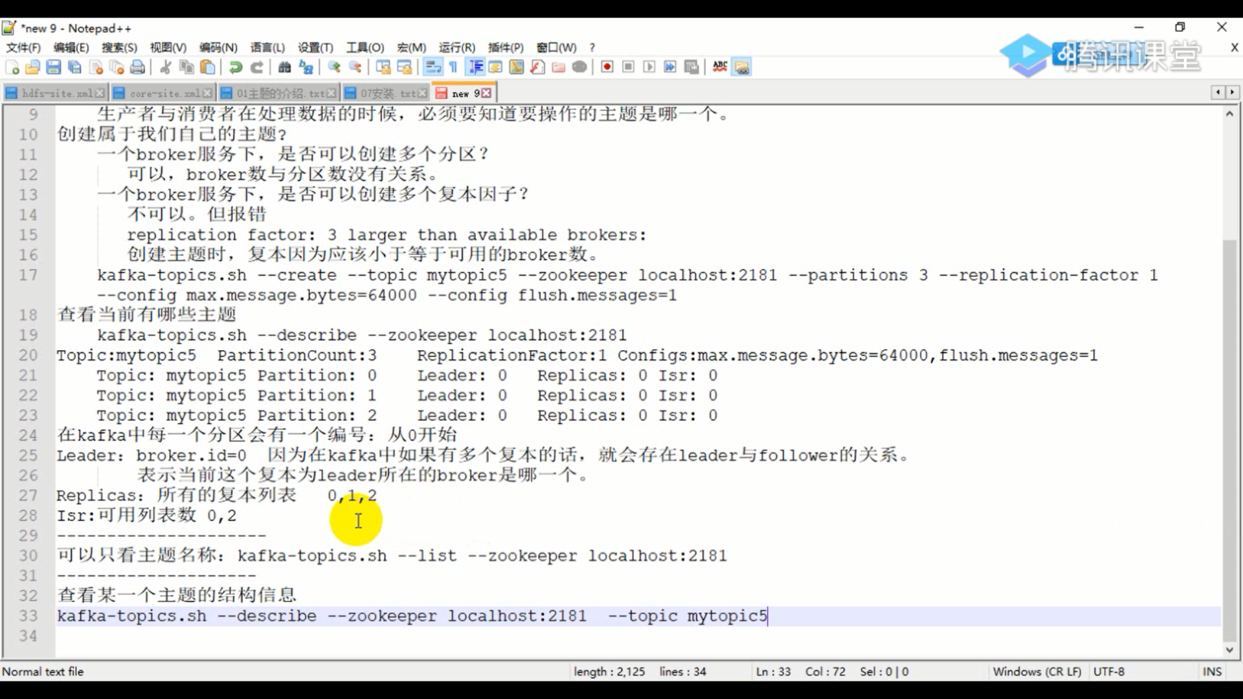Open the 编码(N) encoding menu
1243x699 pixels.
pyautogui.click(x=218, y=48)
